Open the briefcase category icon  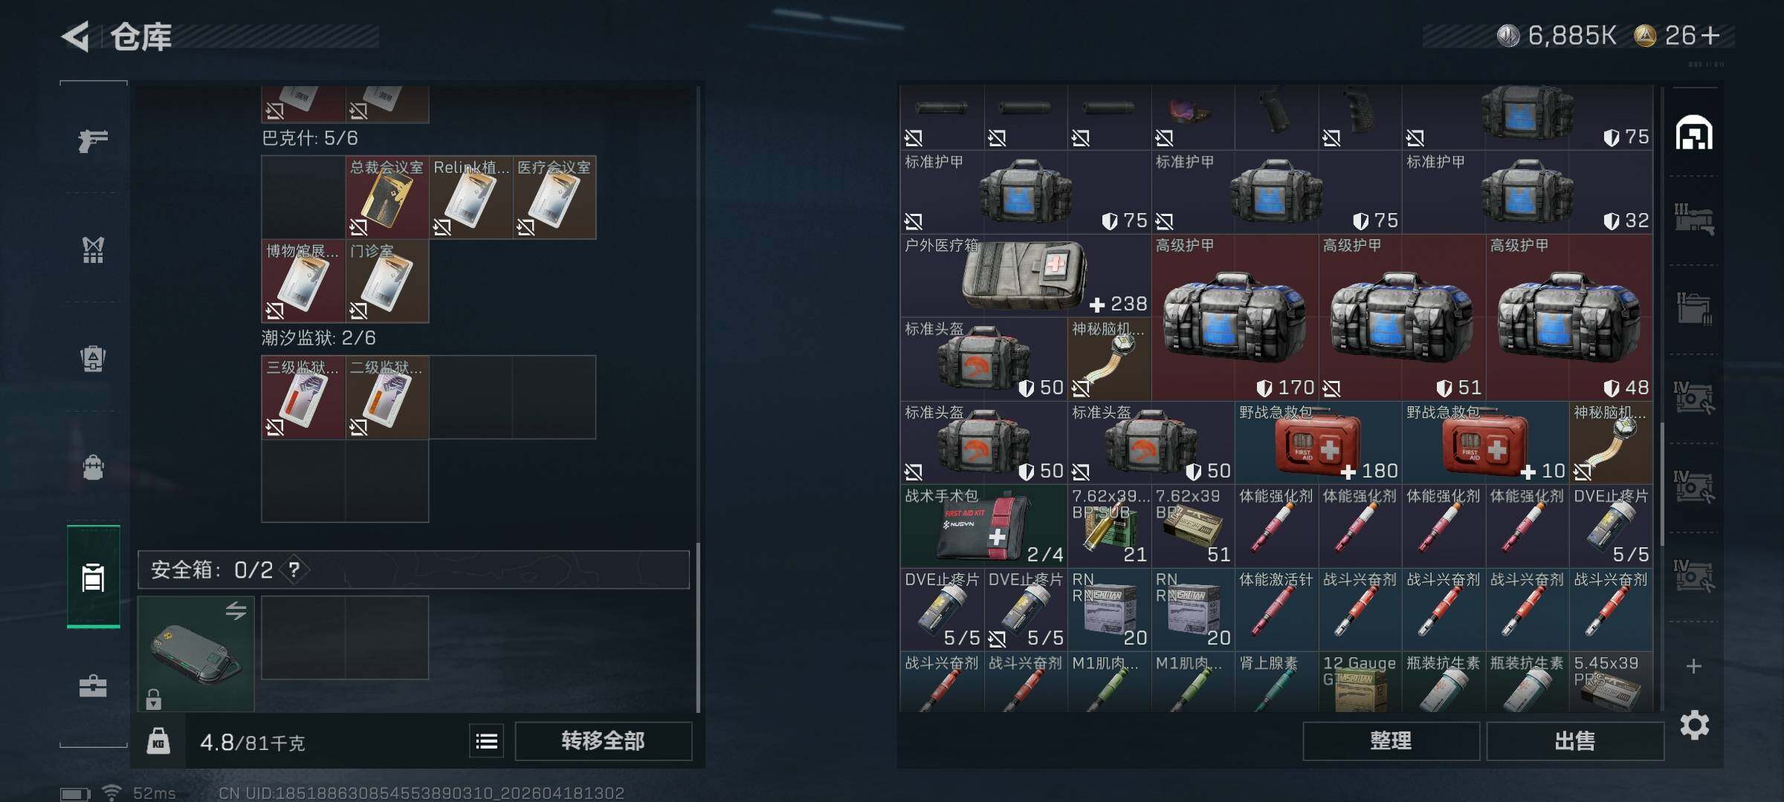pos(93,685)
